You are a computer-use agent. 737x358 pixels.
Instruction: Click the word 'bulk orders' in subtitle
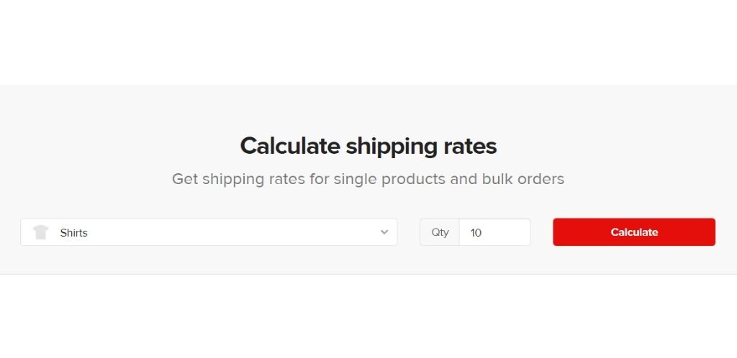click(523, 179)
